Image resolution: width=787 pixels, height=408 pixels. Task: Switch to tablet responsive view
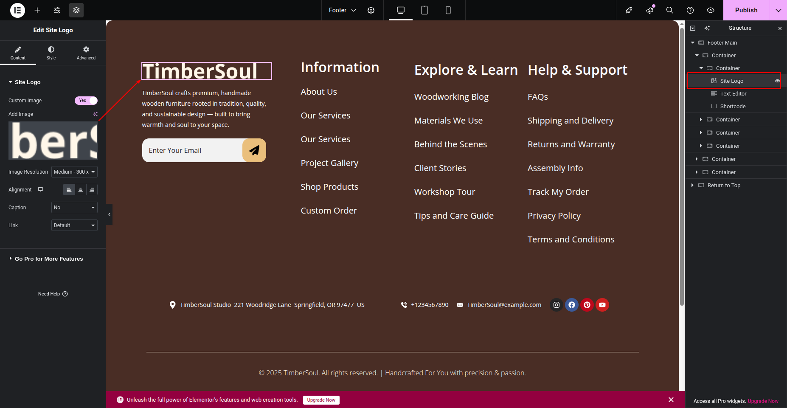(x=424, y=10)
